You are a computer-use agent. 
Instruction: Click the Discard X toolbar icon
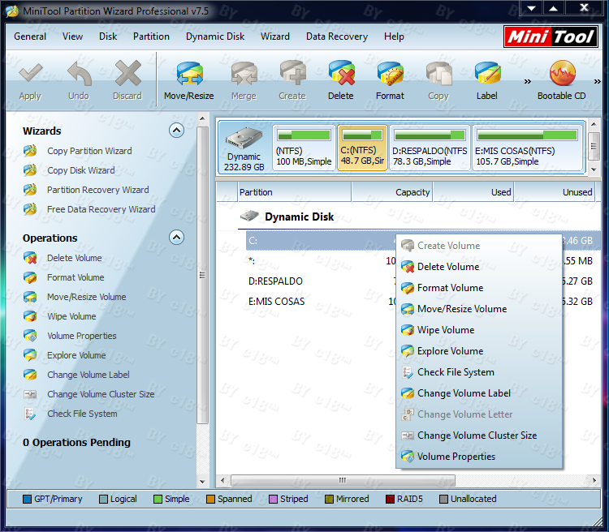pyautogui.click(x=127, y=73)
